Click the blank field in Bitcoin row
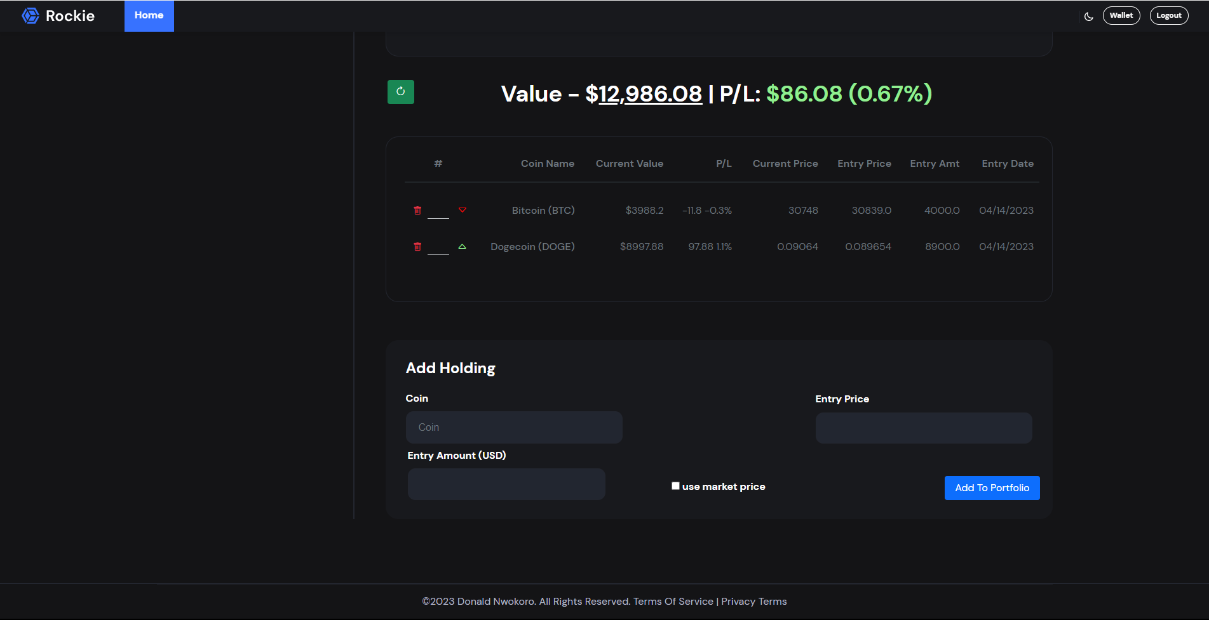1209x620 pixels. (x=438, y=211)
